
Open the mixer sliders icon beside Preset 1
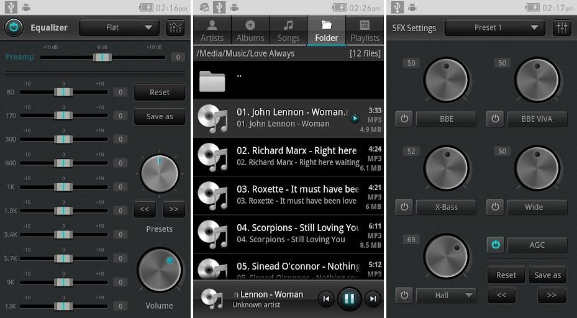(561, 28)
